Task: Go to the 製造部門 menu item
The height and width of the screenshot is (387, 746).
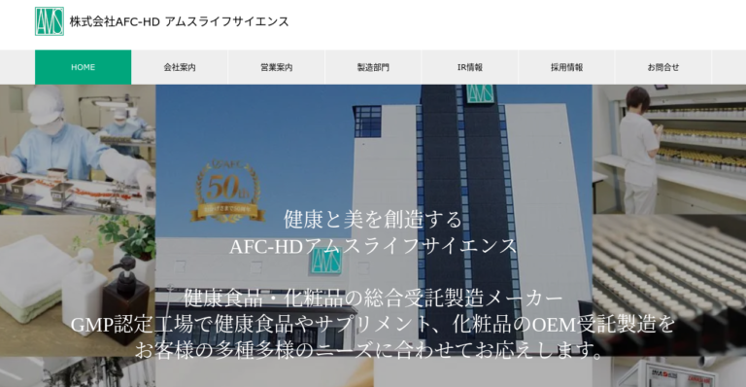Action: (x=373, y=67)
